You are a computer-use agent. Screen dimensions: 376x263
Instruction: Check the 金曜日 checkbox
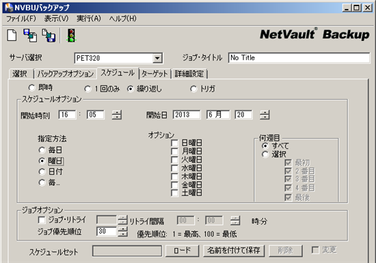(x=174, y=185)
